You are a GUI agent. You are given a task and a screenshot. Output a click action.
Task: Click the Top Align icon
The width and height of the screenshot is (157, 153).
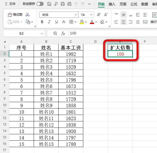point(116,15)
